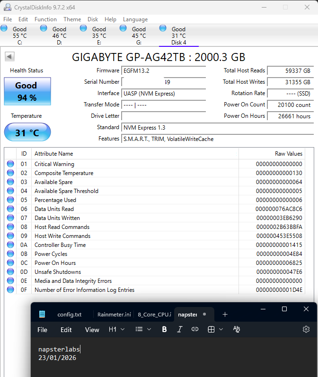This screenshot has width=318, height=377.
Task: Toggle bold formatting in Notepad
Action: (x=164, y=329)
